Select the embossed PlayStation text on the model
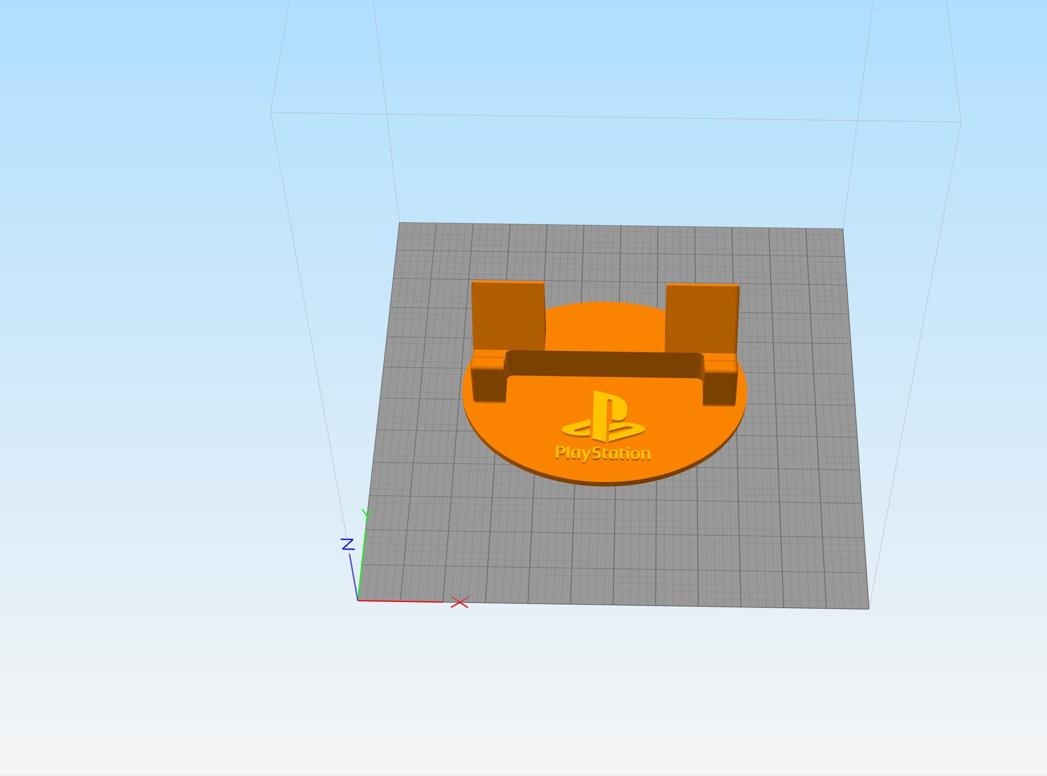Image resolution: width=1047 pixels, height=776 pixels. click(602, 453)
